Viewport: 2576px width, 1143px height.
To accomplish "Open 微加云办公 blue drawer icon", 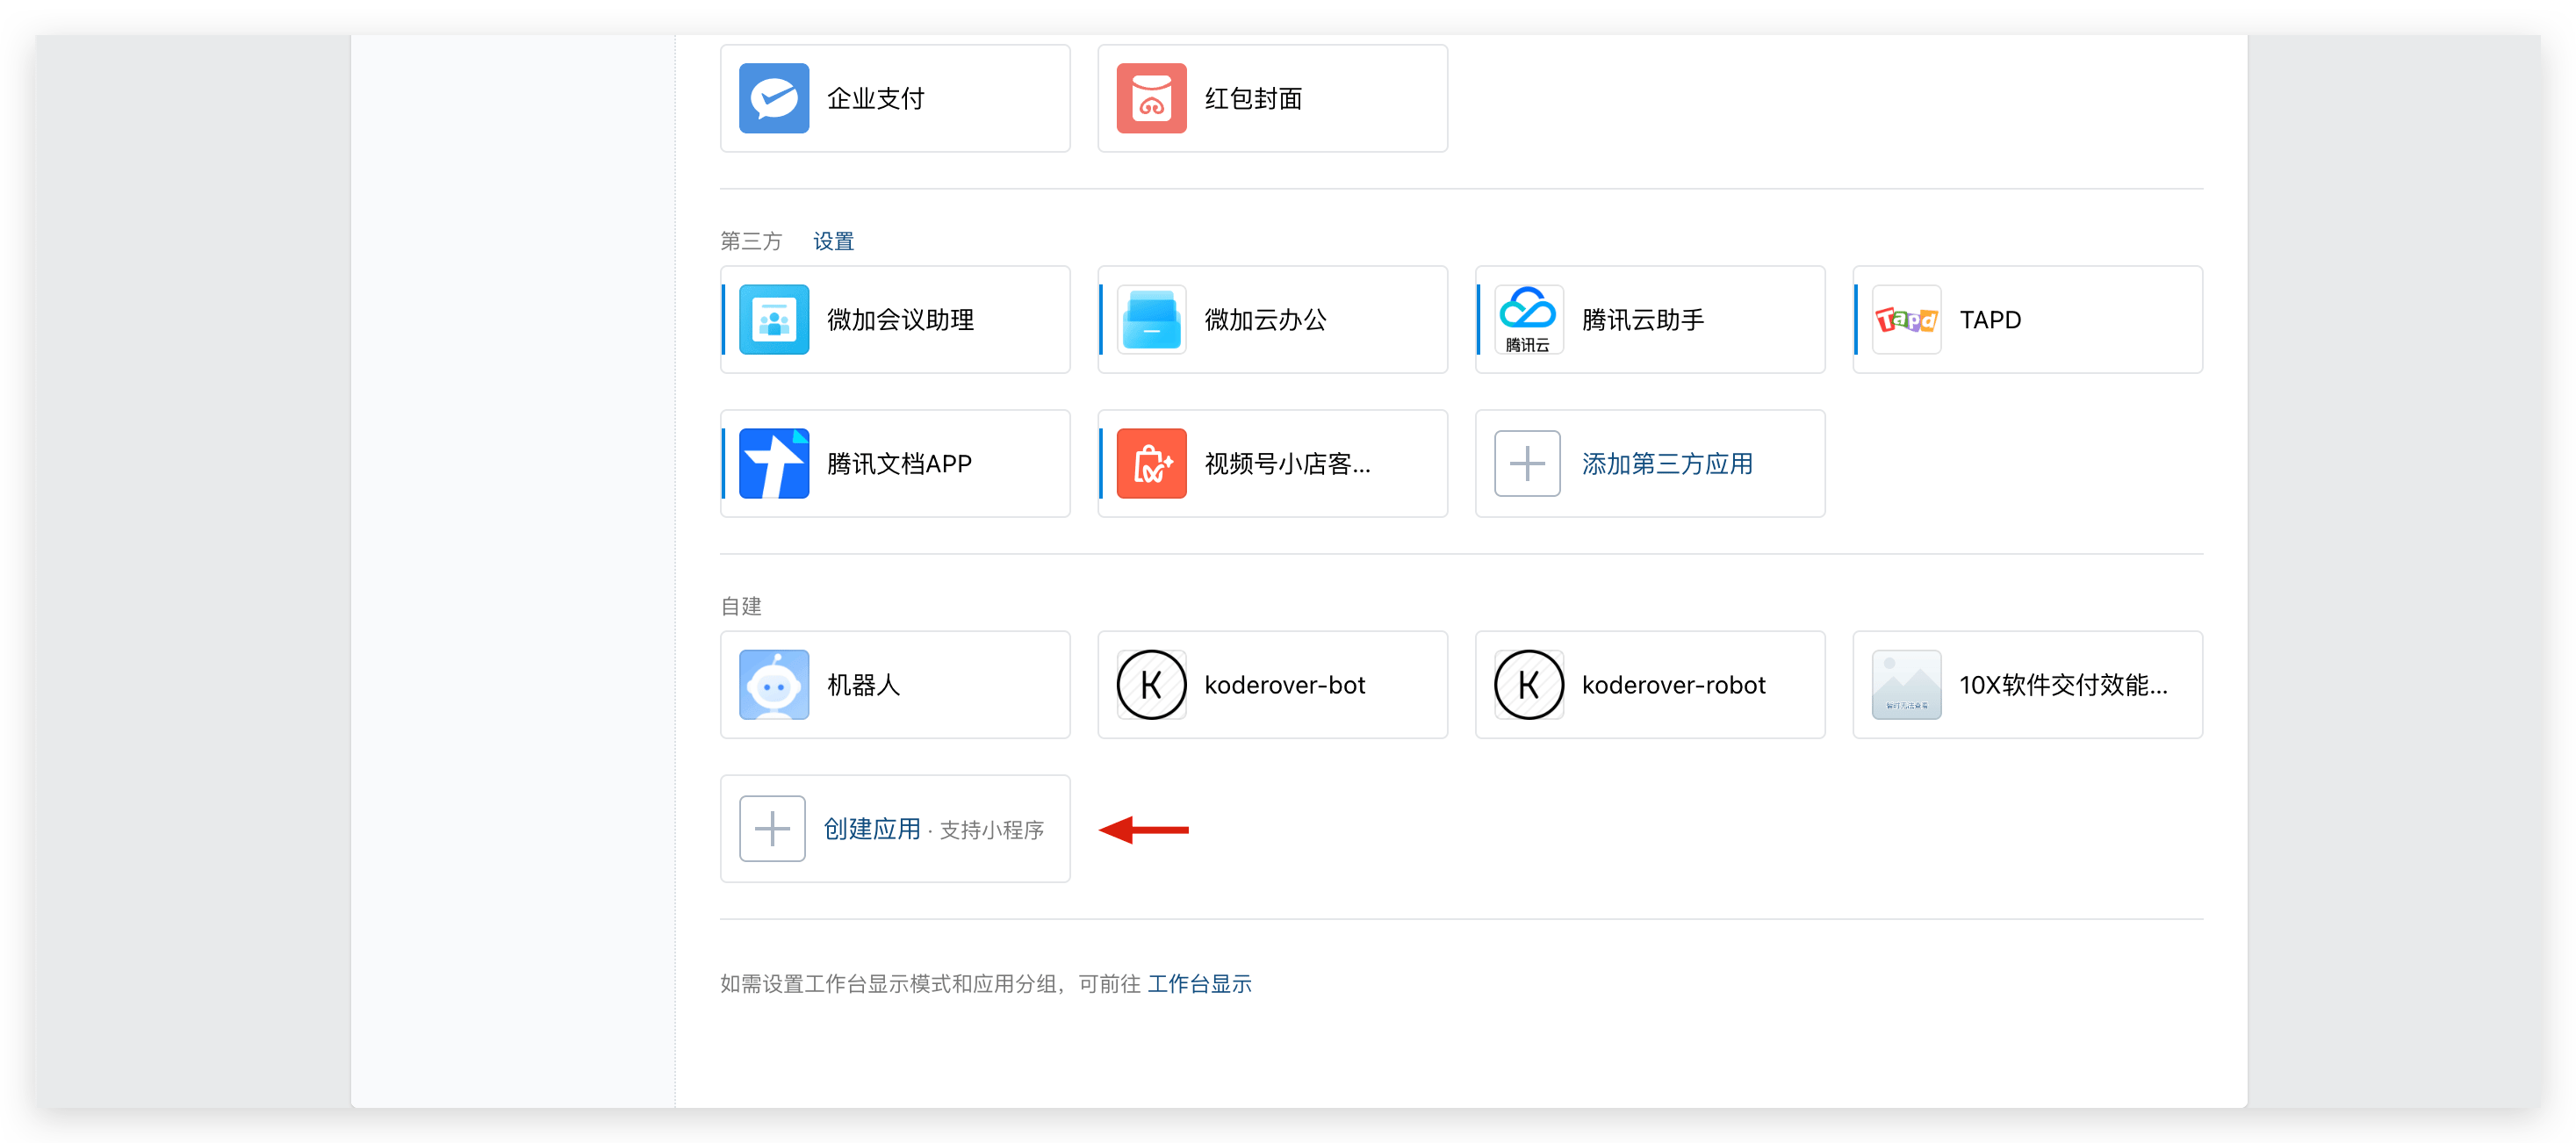I will [1151, 320].
